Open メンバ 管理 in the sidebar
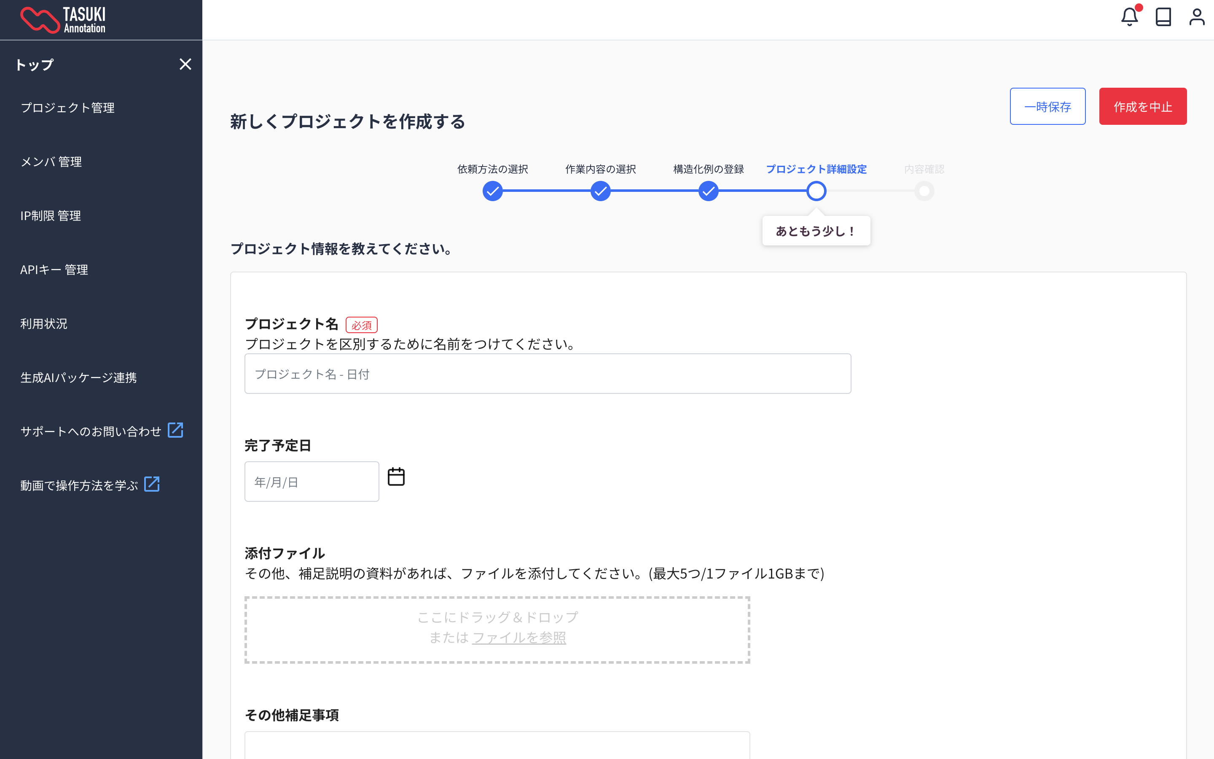The height and width of the screenshot is (759, 1214). pos(51,161)
